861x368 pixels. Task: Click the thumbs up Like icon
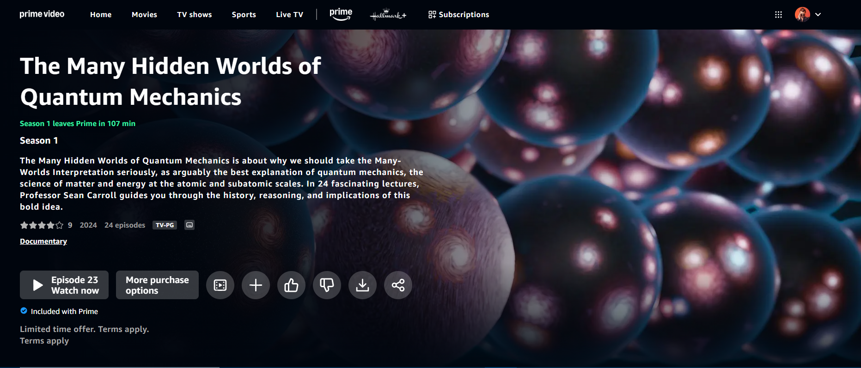pos(291,285)
